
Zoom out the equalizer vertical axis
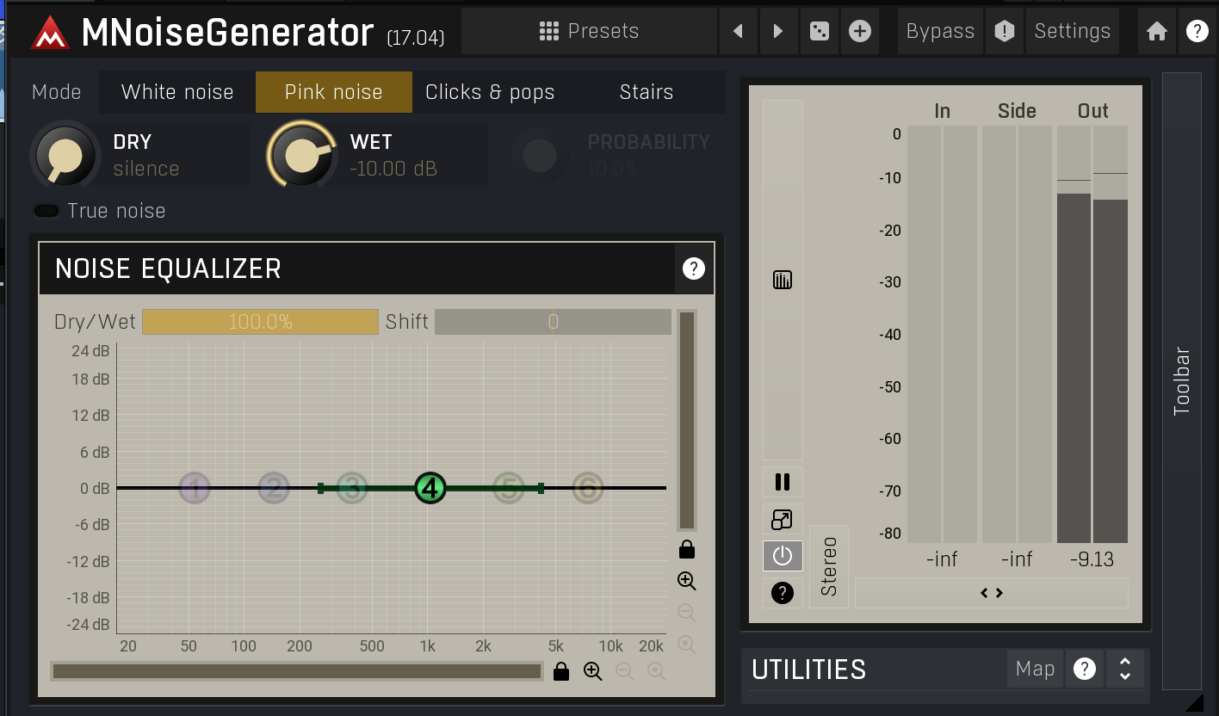pos(687,613)
